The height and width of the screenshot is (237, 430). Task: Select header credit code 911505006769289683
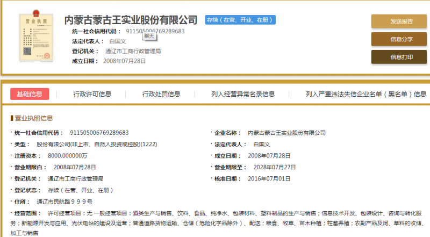coord(155,31)
